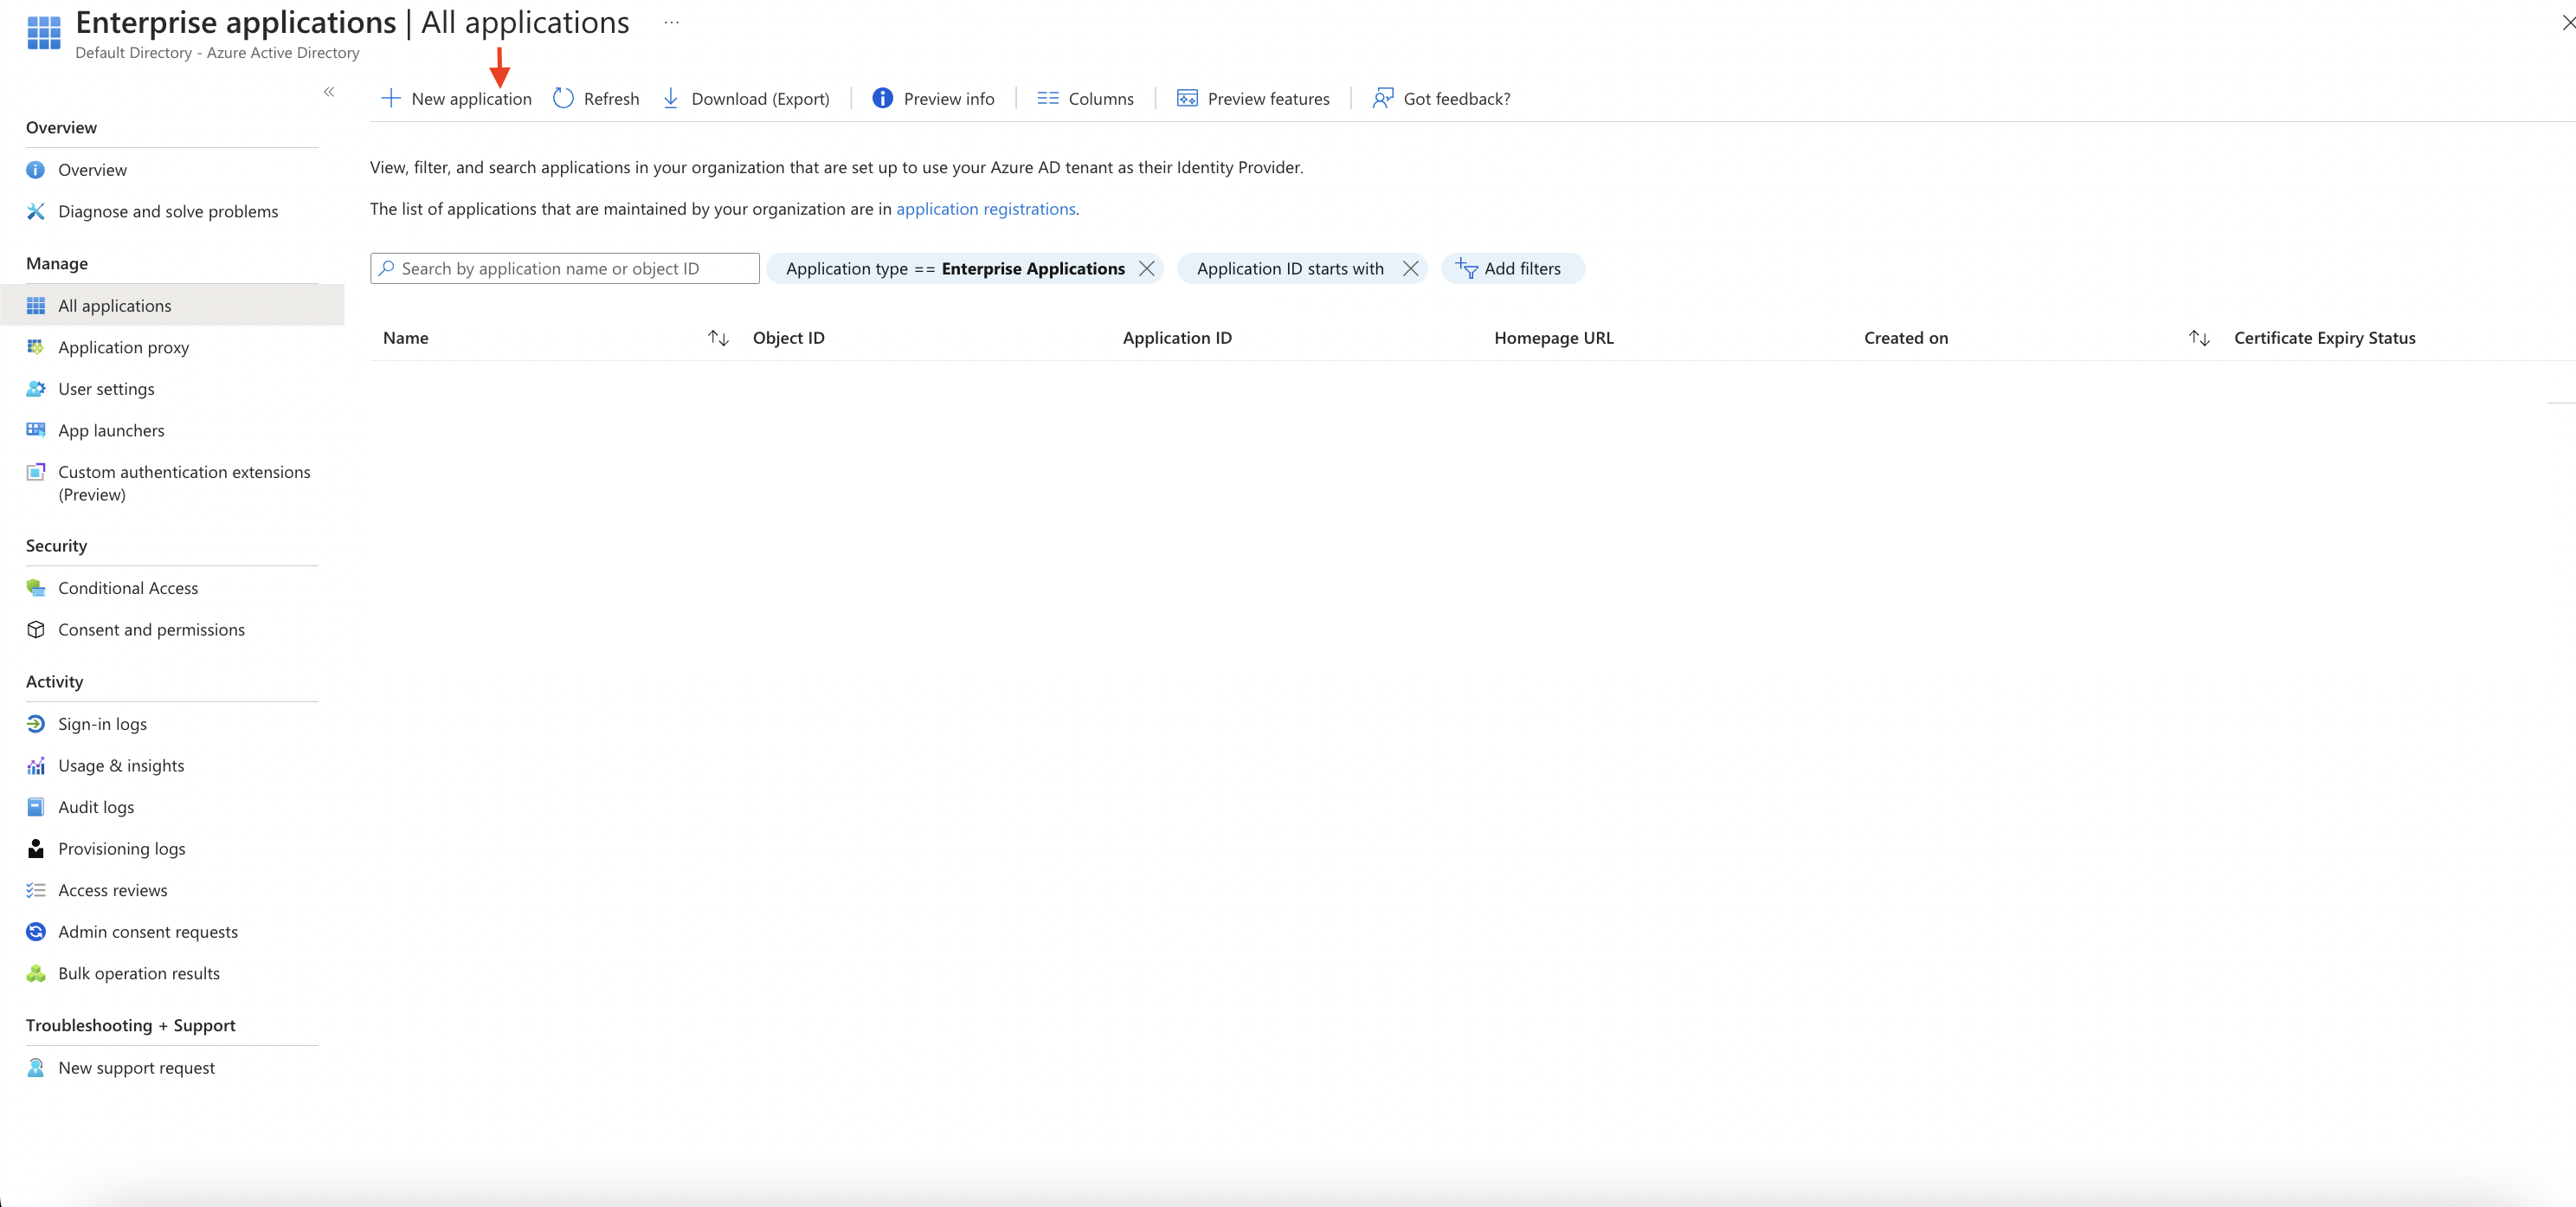Click the Audit logs icon
The width and height of the screenshot is (2576, 1207).
click(36, 807)
